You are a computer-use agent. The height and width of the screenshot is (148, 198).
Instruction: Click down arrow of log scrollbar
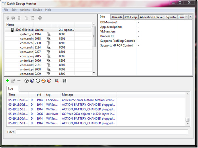188,124
